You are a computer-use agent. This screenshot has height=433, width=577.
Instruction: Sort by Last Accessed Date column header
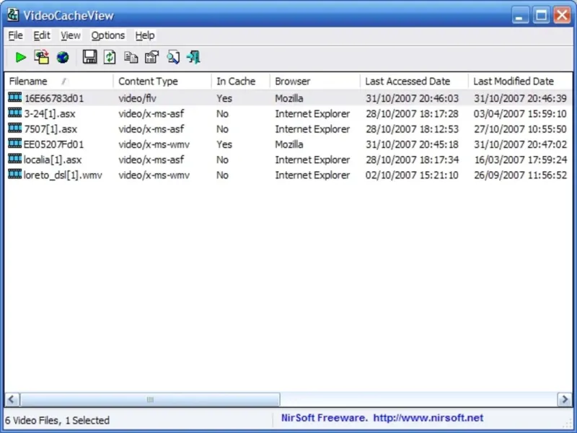(414, 81)
